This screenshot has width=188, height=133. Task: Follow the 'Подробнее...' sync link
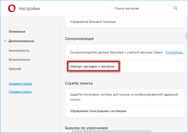click(x=175, y=52)
